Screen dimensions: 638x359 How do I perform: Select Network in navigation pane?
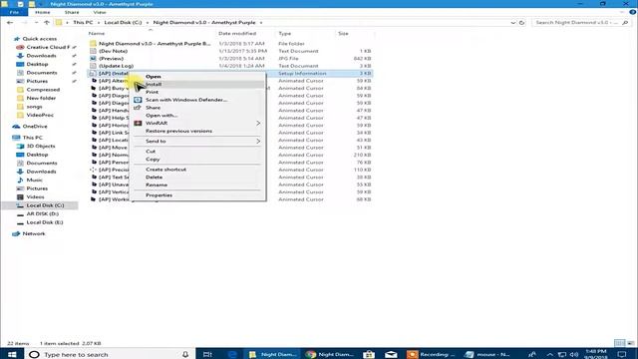coord(34,234)
